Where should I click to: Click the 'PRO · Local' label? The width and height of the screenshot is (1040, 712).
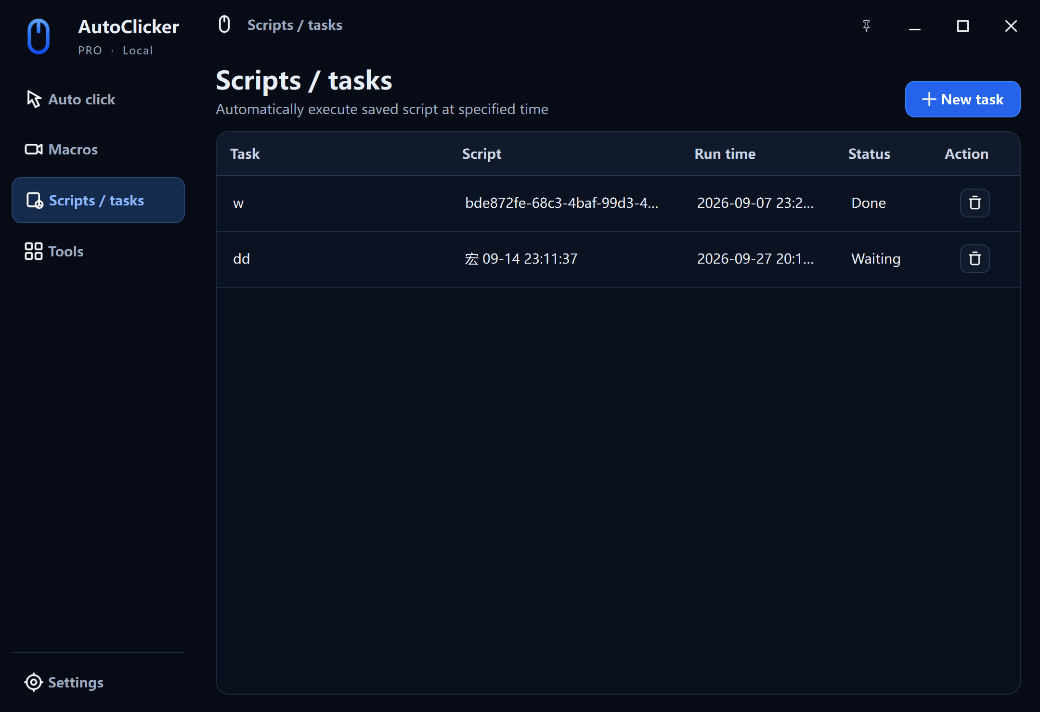click(x=116, y=51)
